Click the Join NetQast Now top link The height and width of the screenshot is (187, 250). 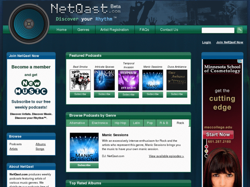click(x=230, y=42)
